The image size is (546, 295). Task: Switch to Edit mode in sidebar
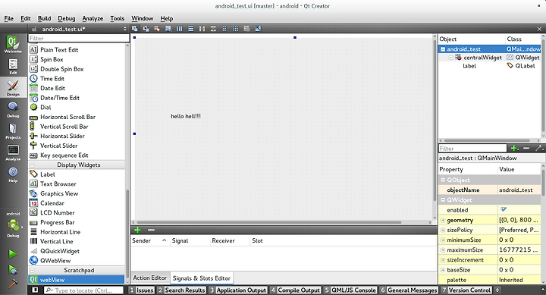pos(13,66)
